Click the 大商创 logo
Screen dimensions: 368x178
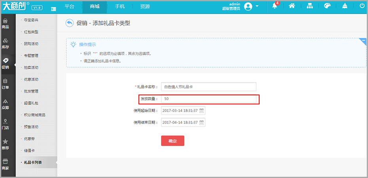pos(16,6)
